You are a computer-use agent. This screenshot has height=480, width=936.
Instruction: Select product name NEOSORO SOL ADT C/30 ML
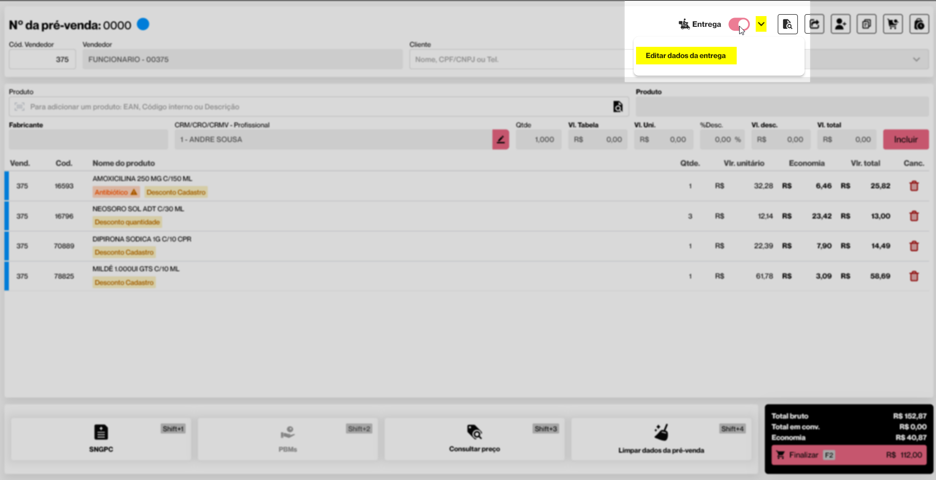point(138,209)
